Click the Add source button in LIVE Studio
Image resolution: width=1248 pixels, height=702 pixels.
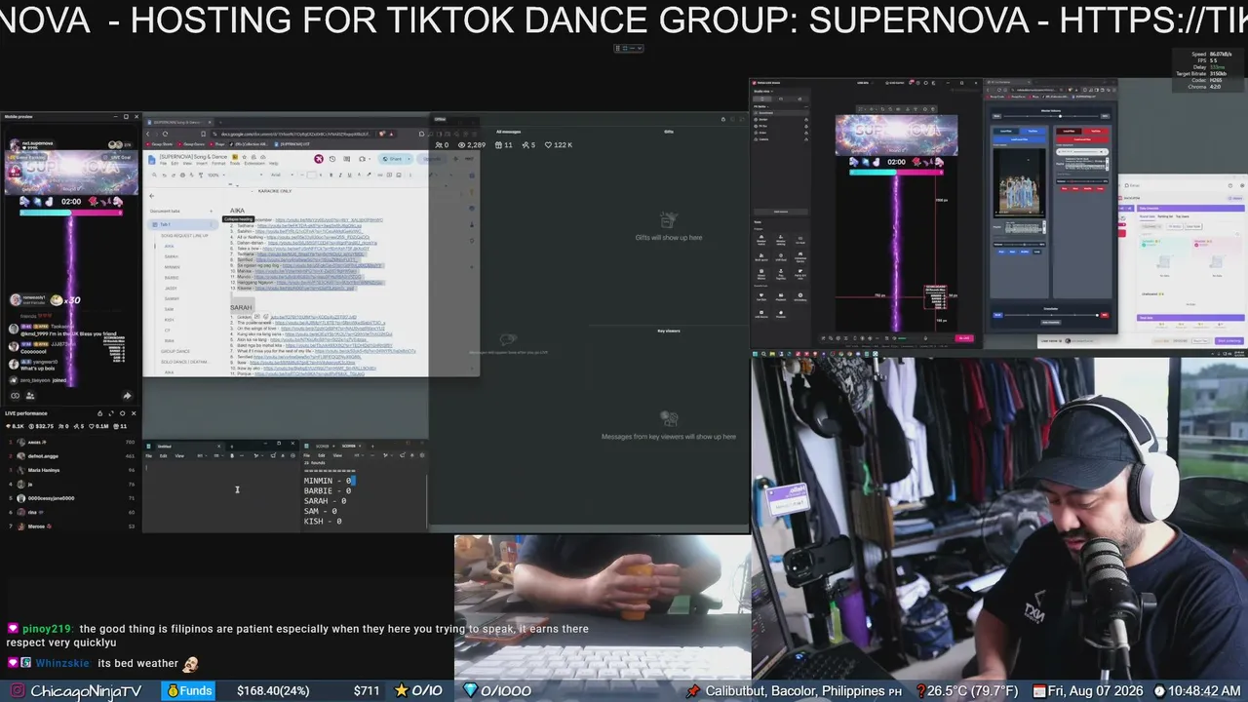[780, 211]
